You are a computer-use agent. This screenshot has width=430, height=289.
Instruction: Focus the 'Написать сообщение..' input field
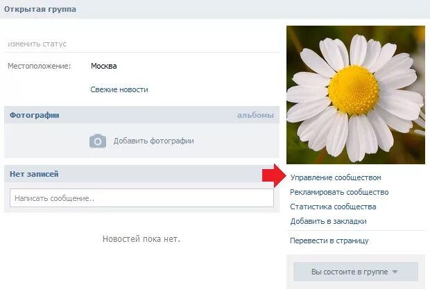[x=141, y=198]
